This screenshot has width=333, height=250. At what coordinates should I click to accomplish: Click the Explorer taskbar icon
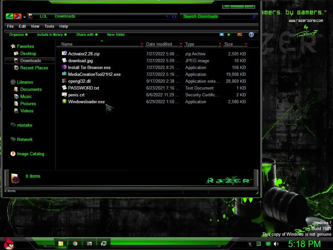(x=61, y=243)
